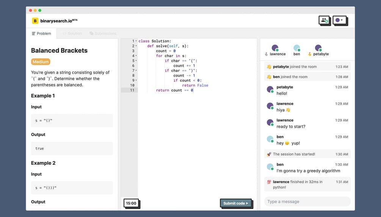
Task: Switch to the Submissions tab
Action: pos(103,33)
